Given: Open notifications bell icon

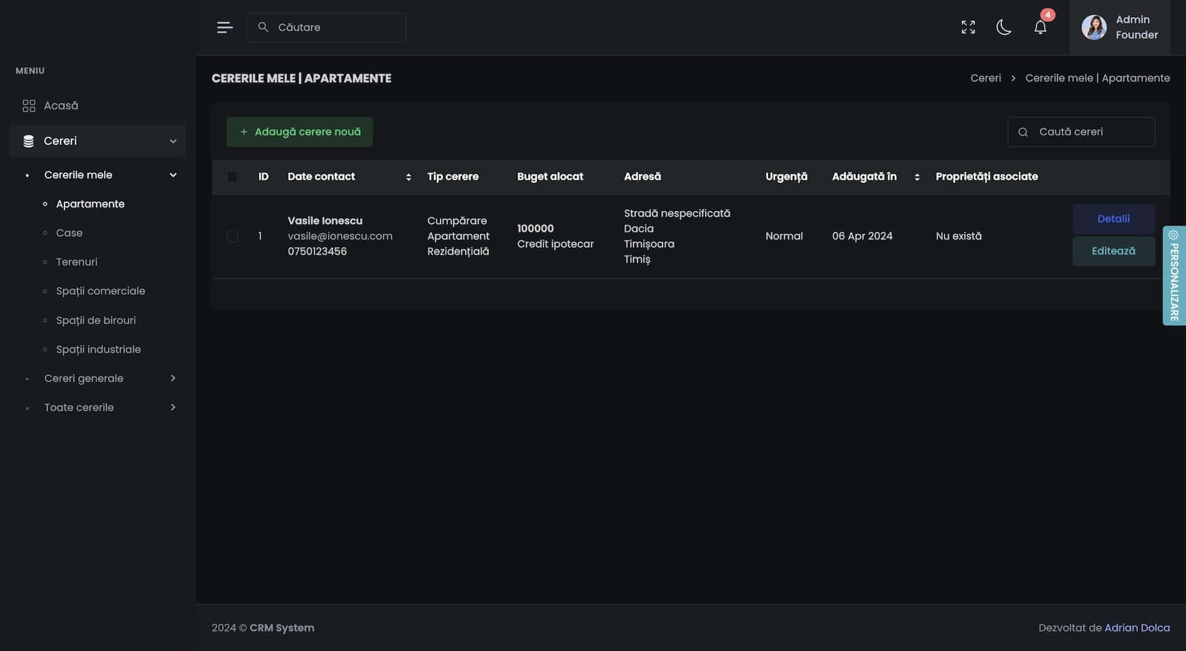Looking at the screenshot, I should (1040, 27).
